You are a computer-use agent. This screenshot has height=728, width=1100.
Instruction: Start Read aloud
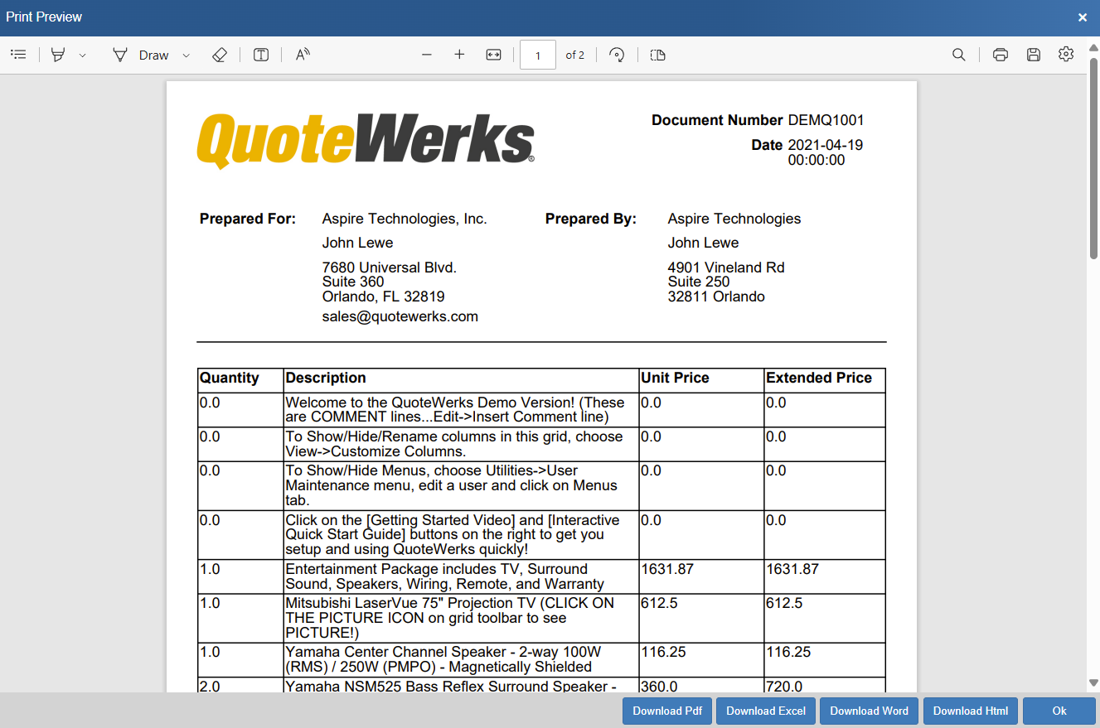coord(303,55)
